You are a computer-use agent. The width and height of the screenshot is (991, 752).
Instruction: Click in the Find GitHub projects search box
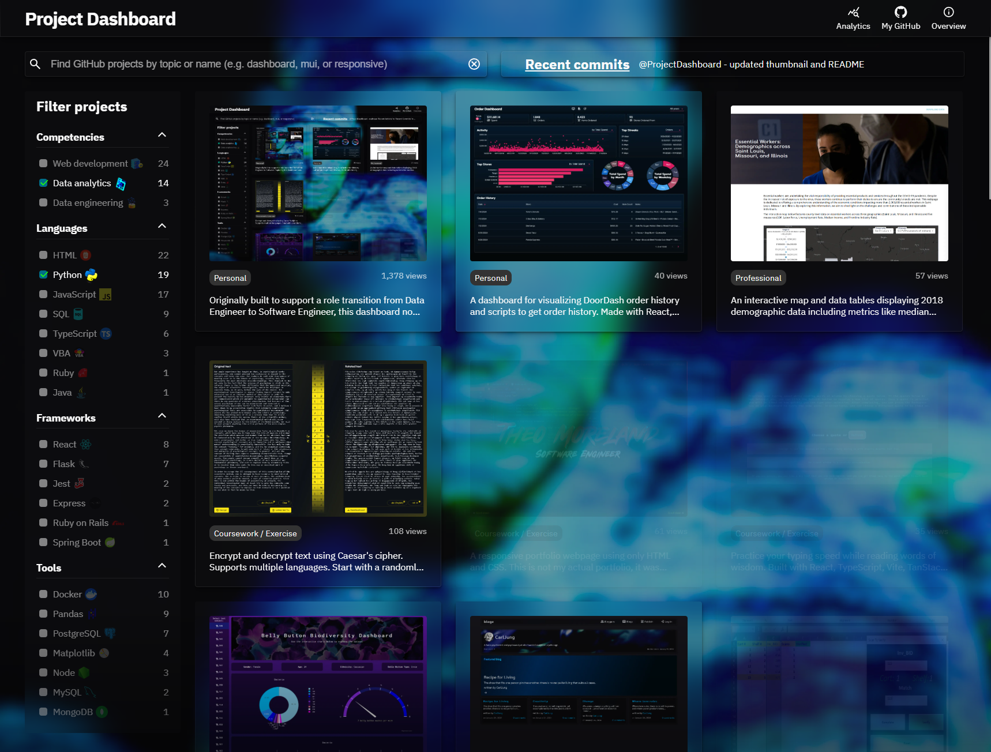pos(254,64)
